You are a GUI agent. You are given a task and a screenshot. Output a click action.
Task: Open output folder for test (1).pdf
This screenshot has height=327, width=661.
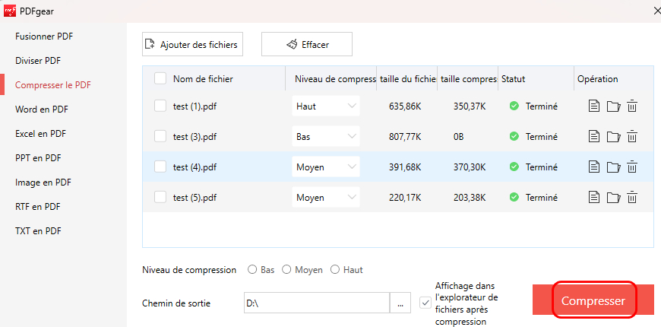point(613,106)
